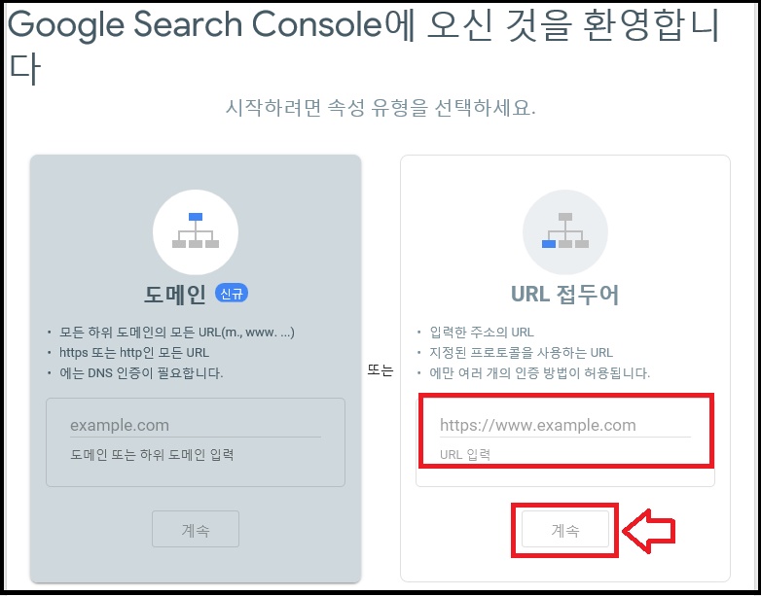Focus the example.com domain input field
761x596 pixels.
[196, 425]
